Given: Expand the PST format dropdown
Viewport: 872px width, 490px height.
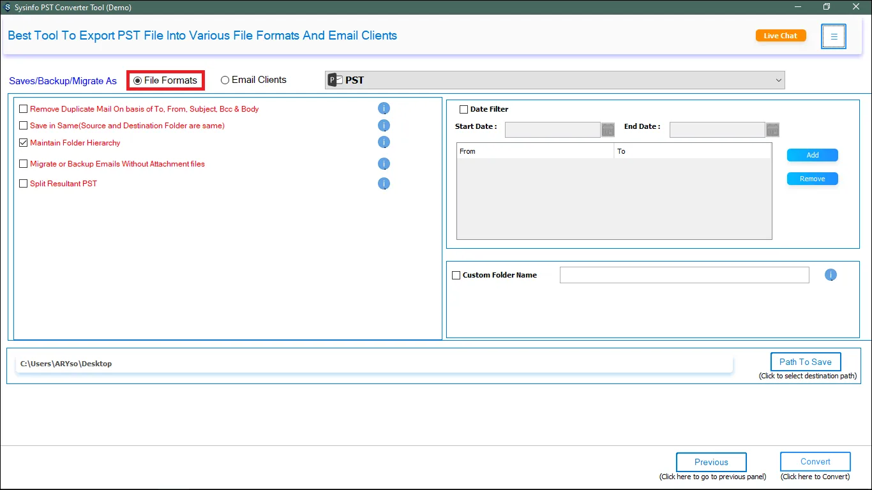Looking at the screenshot, I should (778, 80).
